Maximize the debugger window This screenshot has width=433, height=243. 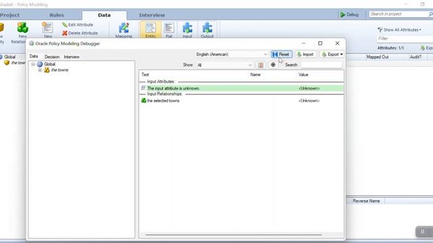tap(320, 43)
